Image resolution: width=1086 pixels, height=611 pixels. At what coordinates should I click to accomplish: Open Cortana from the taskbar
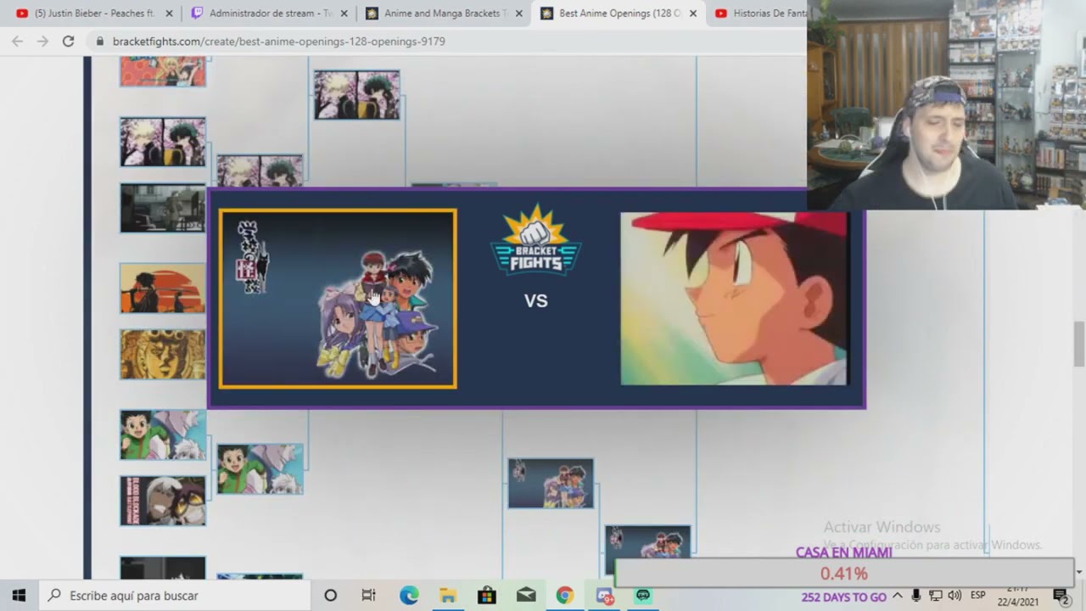pos(331,596)
